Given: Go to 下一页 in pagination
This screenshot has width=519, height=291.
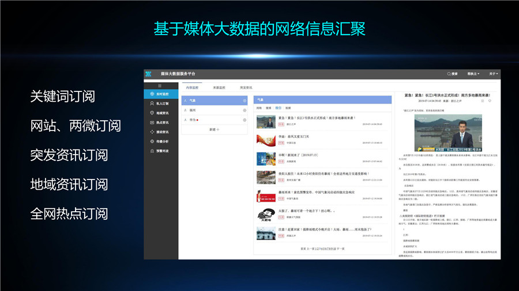Looking at the screenshot, I should click(340, 248).
